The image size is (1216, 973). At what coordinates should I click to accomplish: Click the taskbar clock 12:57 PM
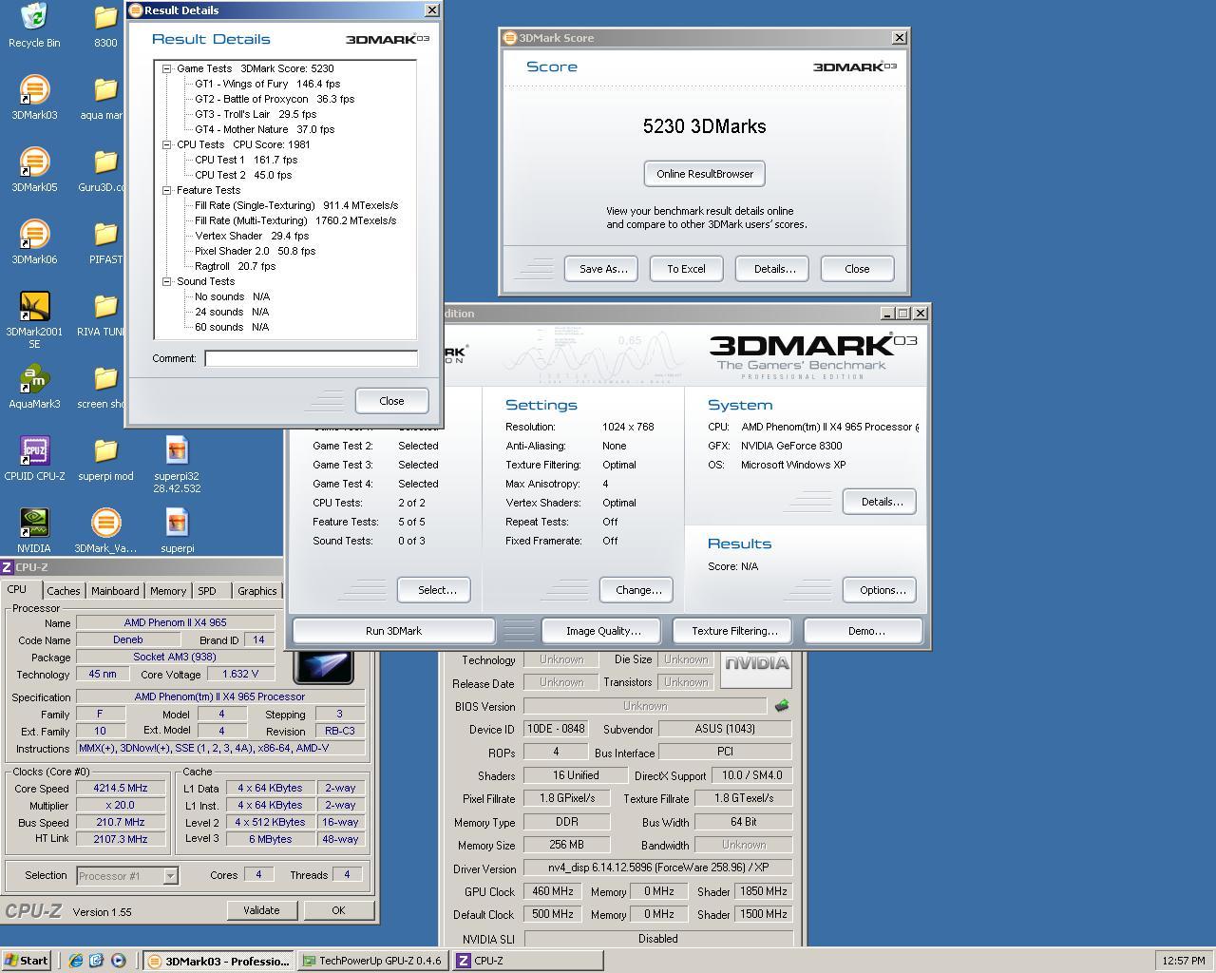1184,961
